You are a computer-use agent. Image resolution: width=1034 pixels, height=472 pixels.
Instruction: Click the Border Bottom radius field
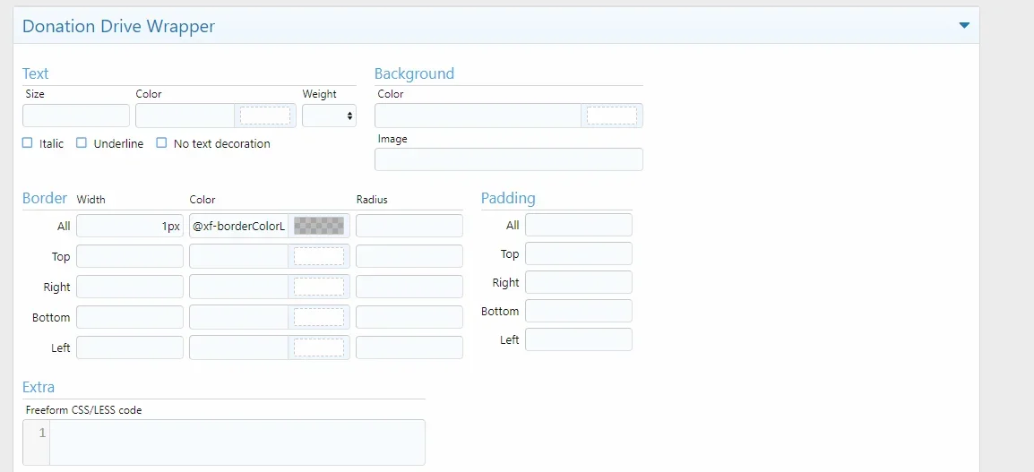pos(409,317)
